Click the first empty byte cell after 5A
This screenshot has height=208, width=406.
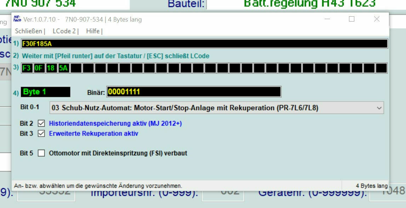(x=76, y=68)
